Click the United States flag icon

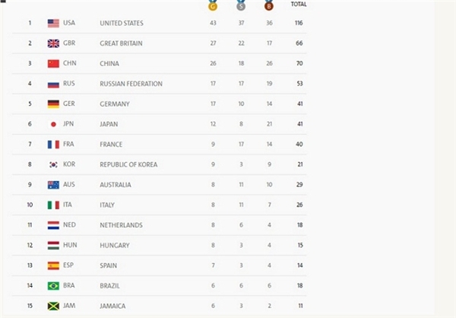pos(53,24)
